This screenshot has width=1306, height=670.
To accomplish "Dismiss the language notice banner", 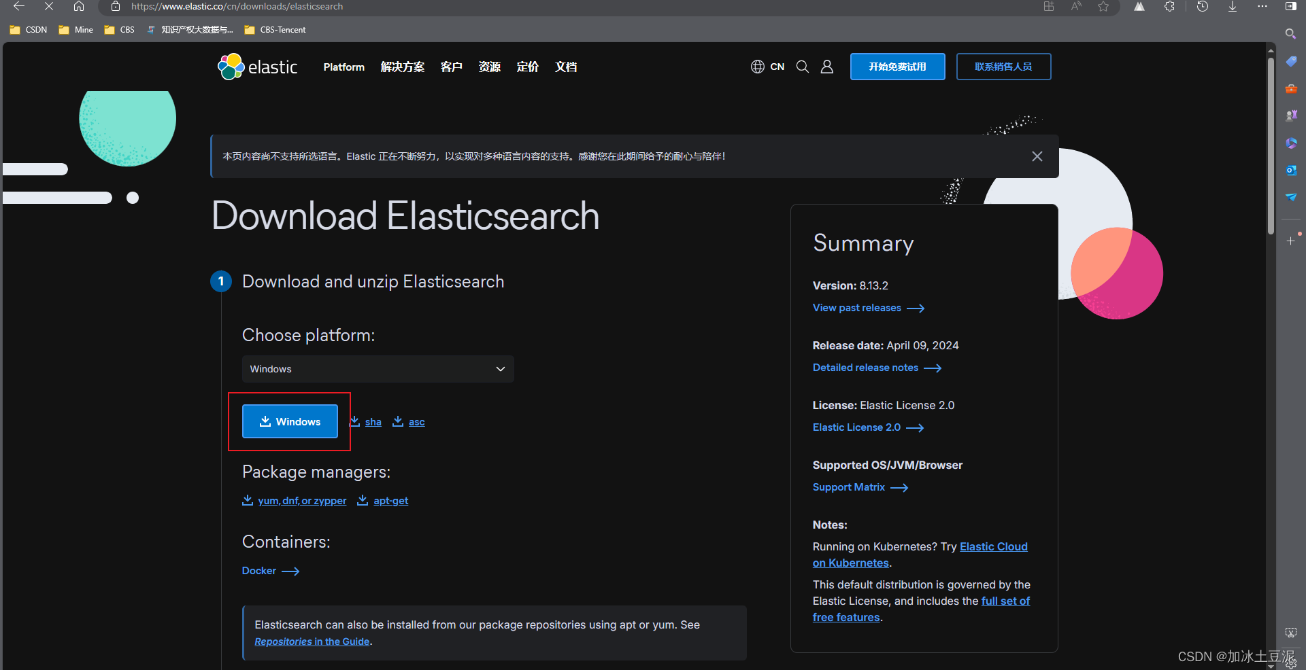I will click(1037, 156).
